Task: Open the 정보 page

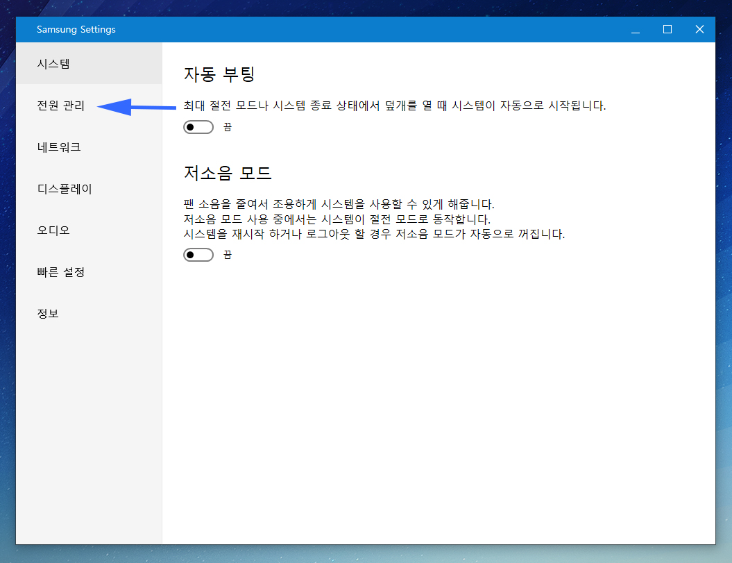Action: [89, 314]
